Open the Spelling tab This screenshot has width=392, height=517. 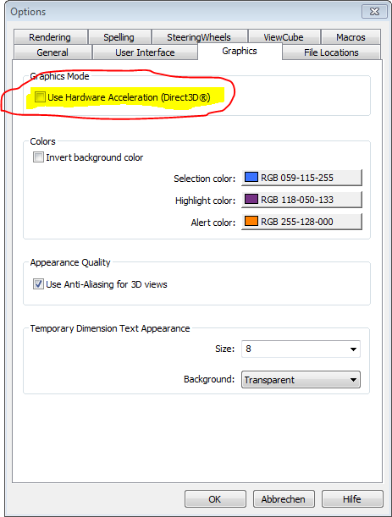(x=119, y=37)
